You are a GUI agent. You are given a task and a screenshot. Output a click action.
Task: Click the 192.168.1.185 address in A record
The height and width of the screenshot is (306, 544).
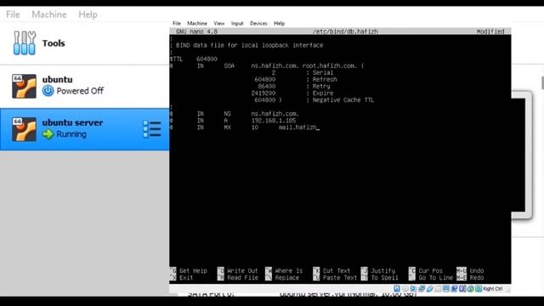pos(274,121)
